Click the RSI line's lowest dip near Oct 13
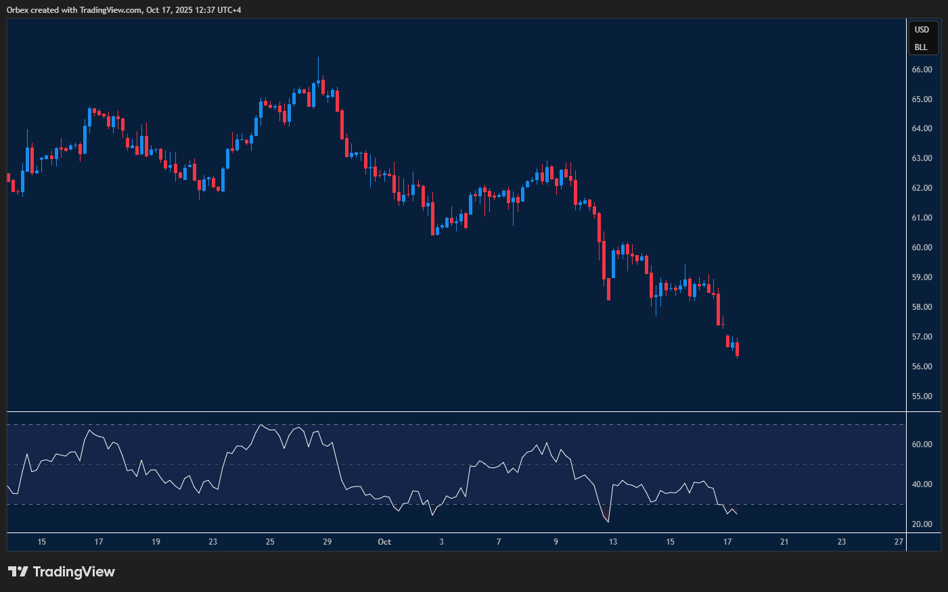The image size is (948, 592). pos(608,522)
